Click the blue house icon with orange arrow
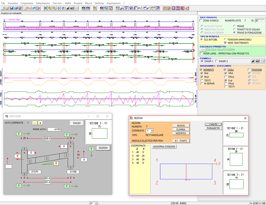 88,8
